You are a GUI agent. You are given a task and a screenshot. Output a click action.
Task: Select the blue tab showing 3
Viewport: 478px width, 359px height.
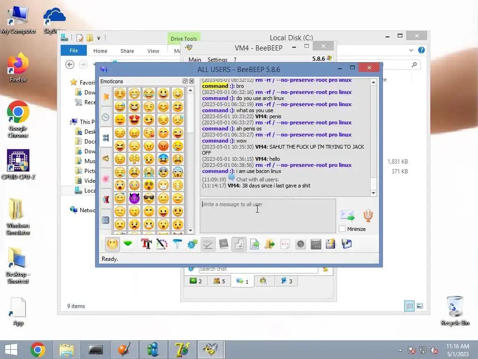point(286,281)
